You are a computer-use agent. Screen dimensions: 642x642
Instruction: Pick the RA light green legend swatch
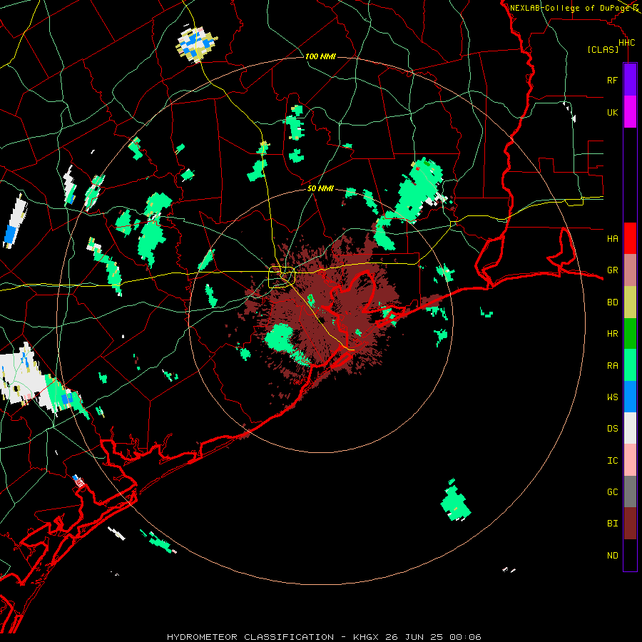pos(630,365)
